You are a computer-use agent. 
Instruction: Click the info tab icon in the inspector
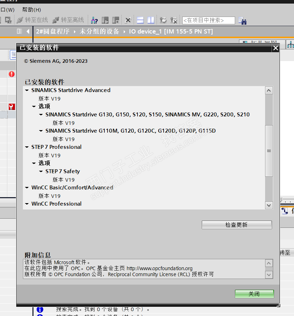[x=285, y=211]
